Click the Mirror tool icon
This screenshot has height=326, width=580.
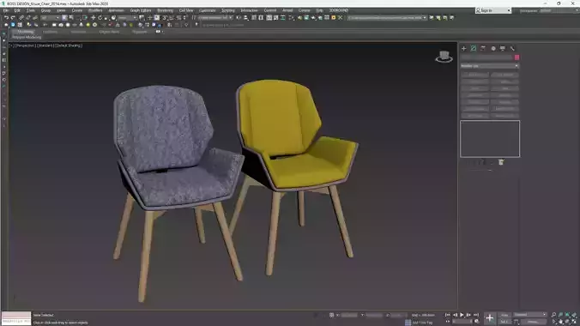coord(239,18)
